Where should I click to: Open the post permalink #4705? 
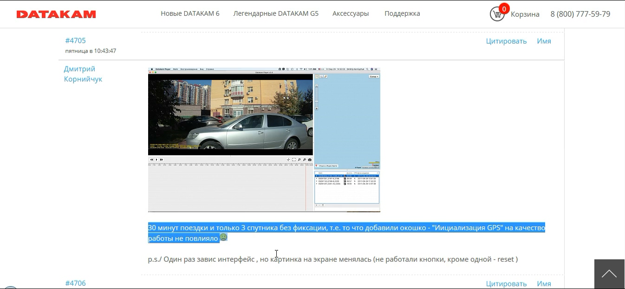pos(75,40)
